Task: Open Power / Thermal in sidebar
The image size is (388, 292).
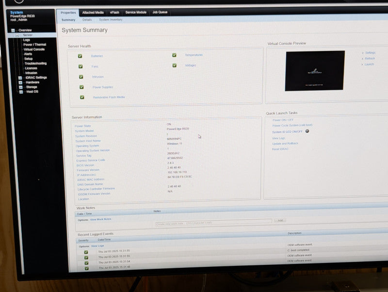Action: click(34, 45)
